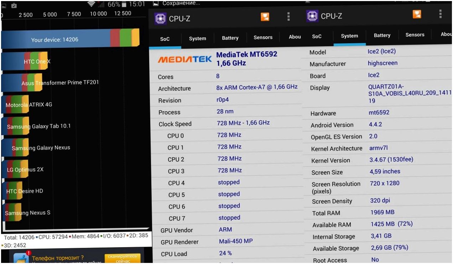Open overflow menu dots on MediaTek SoC screen

288,17
